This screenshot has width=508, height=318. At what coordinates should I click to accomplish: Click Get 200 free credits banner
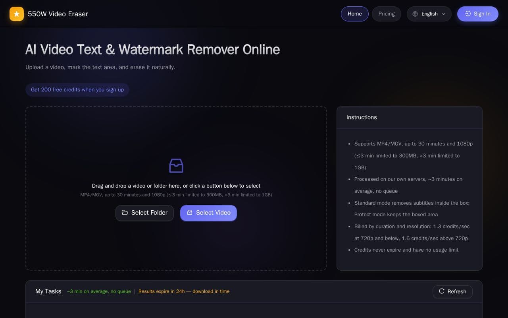click(x=77, y=90)
